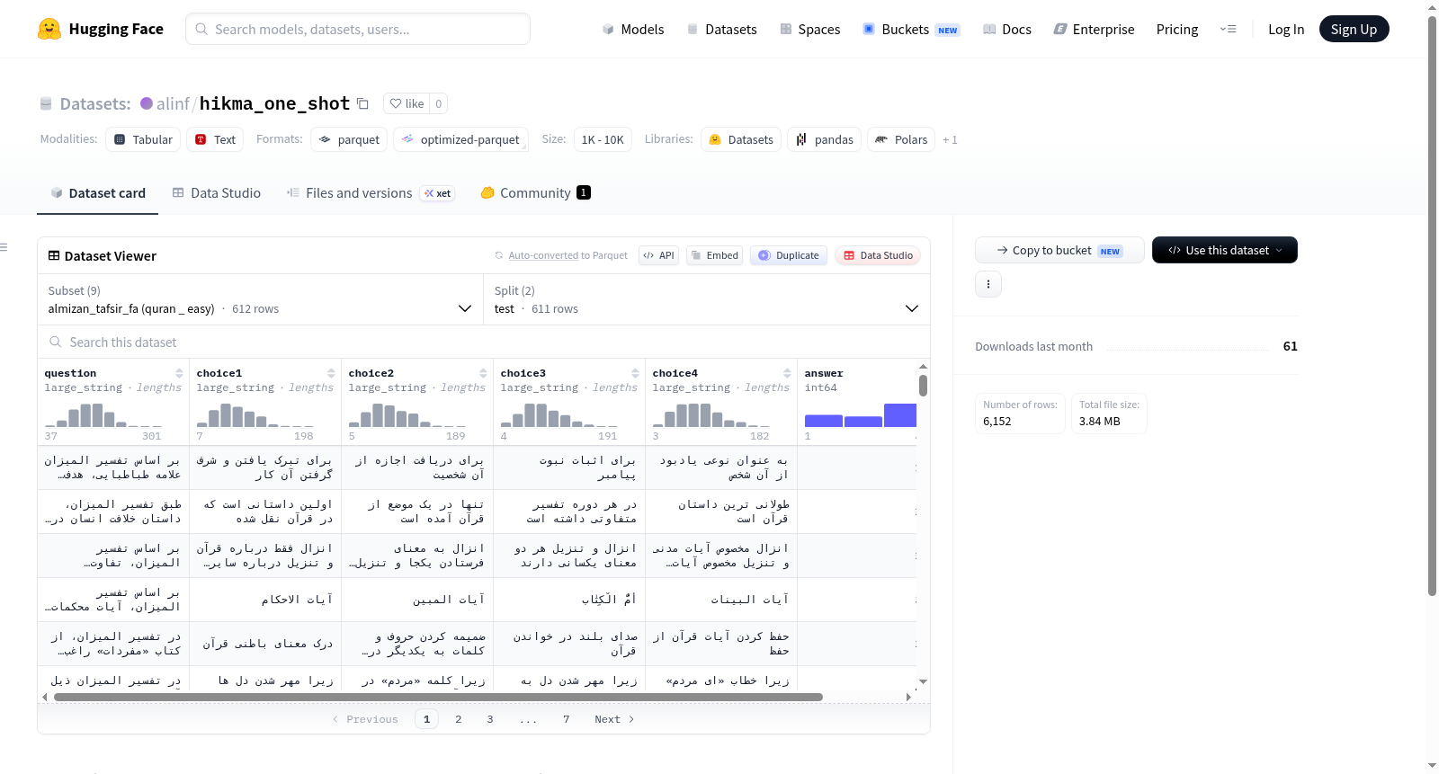Click the current page 1 button
The image size is (1439, 774).
pyautogui.click(x=427, y=719)
